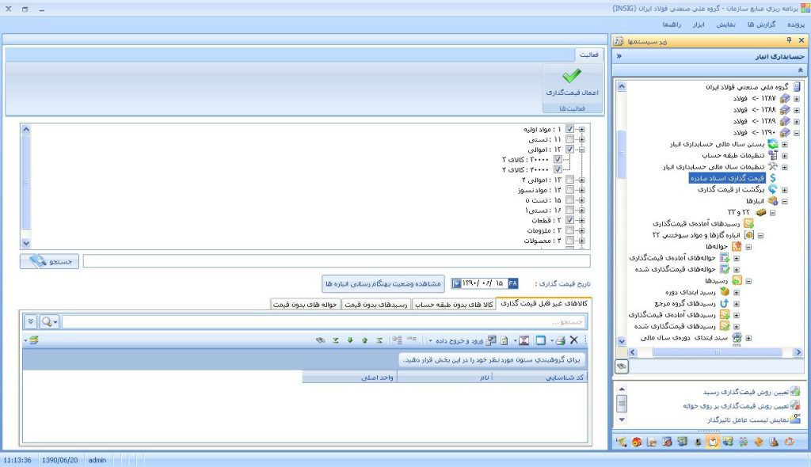
Task: Click the green checkmark اعمال قیمت‌گذاری icon
Action: [x=571, y=77]
